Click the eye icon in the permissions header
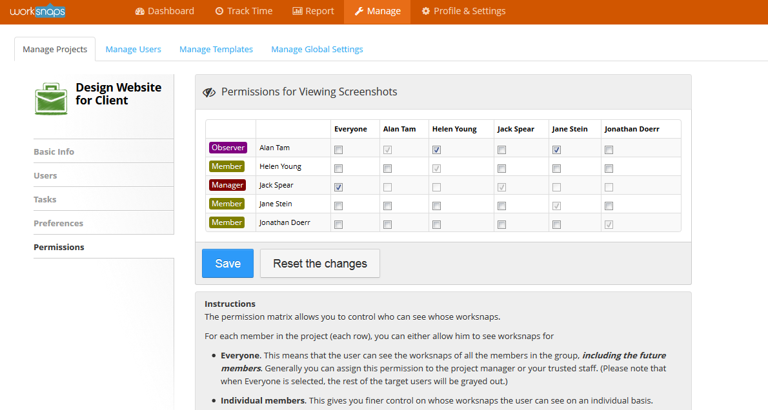 point(209,92)
